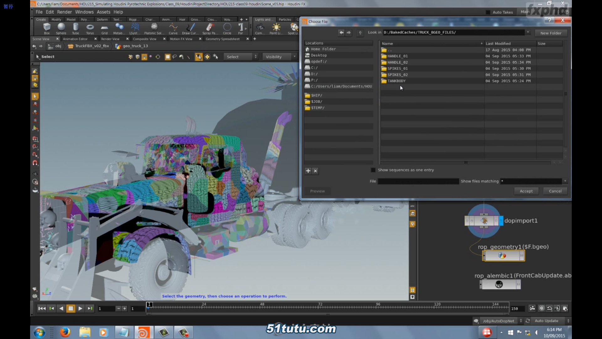Switch to the Animation Editor tab
This screenshot has width=602, height=339.
(75, 39)
